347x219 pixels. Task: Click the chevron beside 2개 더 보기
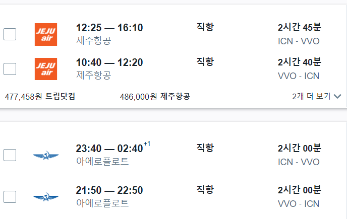click(337, 96)
